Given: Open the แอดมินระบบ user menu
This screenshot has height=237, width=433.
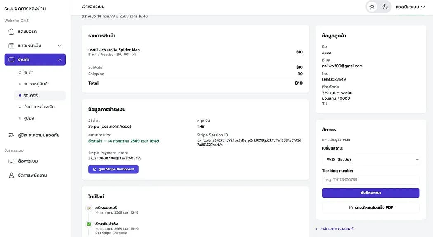Looking at the screenshot, I should tap(410, 7).
